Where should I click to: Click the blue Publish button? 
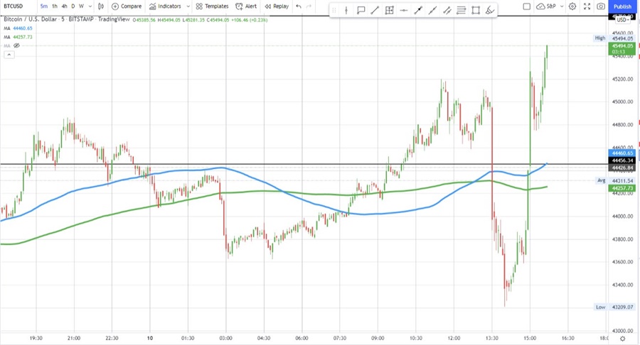click(622, 6)
